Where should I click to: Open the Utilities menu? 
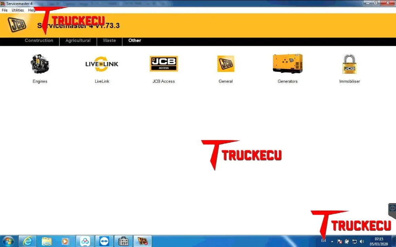(x=18, y=10)
